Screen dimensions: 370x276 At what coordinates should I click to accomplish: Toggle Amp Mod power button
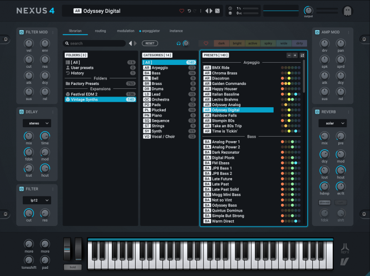coord(317,32)
